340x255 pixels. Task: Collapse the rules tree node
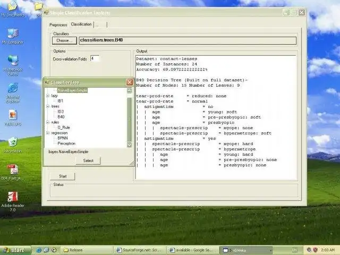[48, 122]
